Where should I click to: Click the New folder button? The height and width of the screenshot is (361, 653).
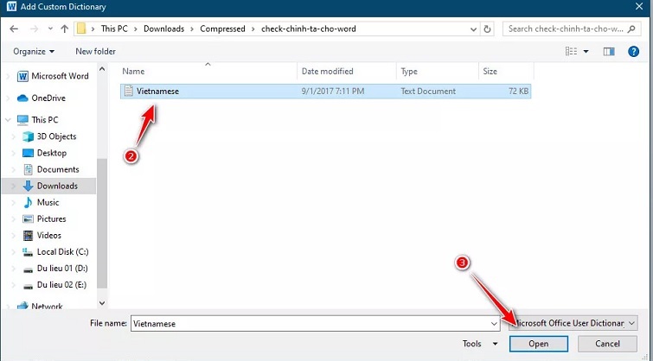(95, 52)
